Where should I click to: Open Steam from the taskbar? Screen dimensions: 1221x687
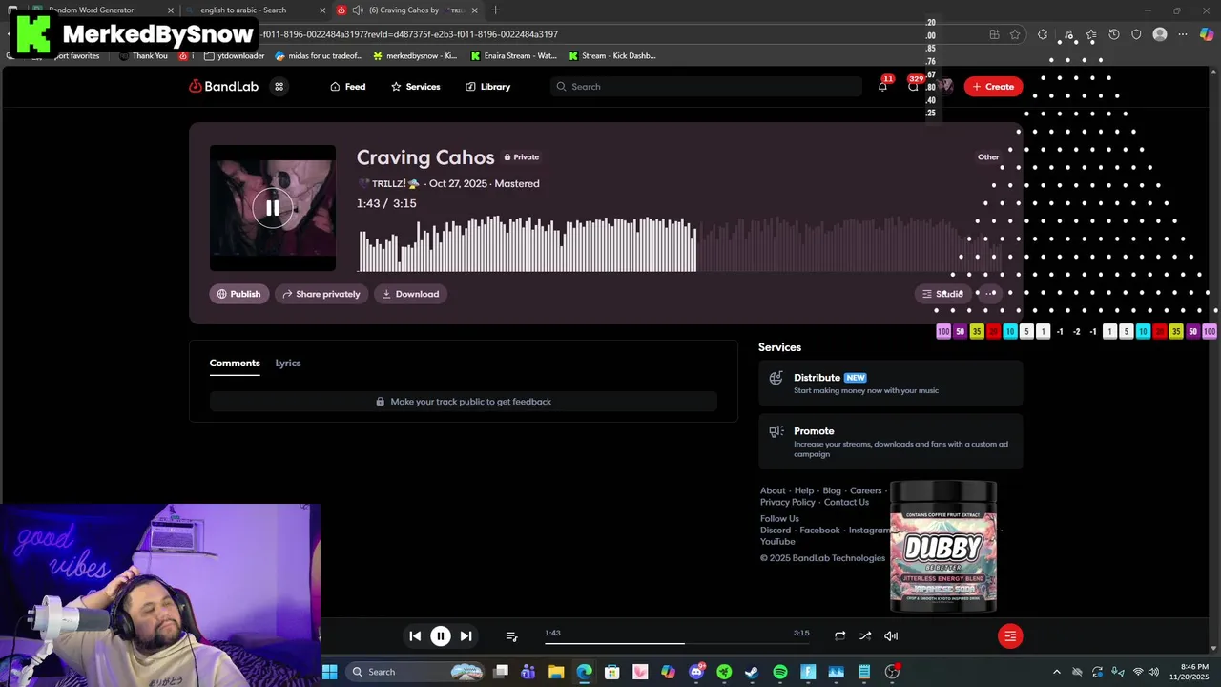752,672
